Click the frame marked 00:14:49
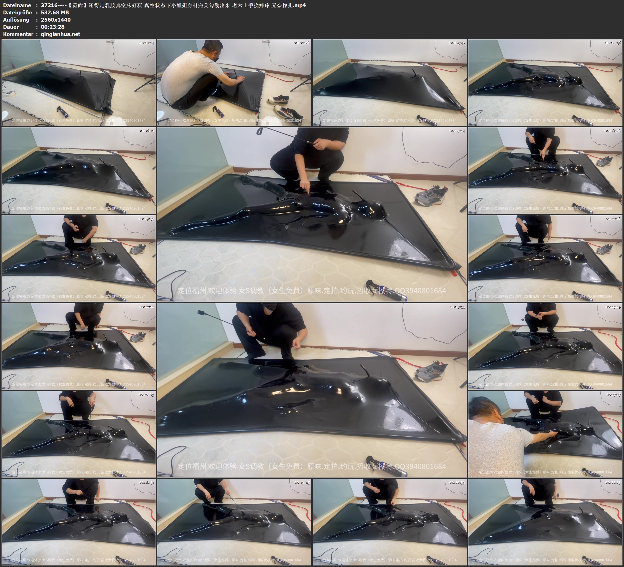Image resolution: width=624 pixels, height=567 pixels. click(545, 346)
